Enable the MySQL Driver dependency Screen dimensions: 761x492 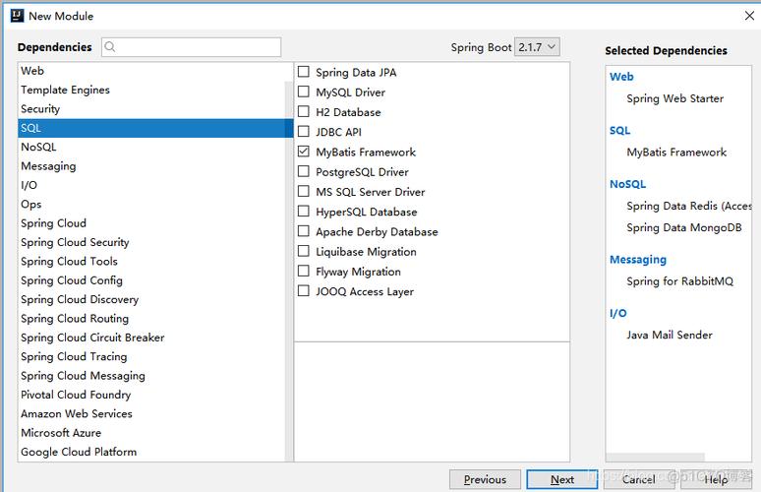(x=304, y=92)
